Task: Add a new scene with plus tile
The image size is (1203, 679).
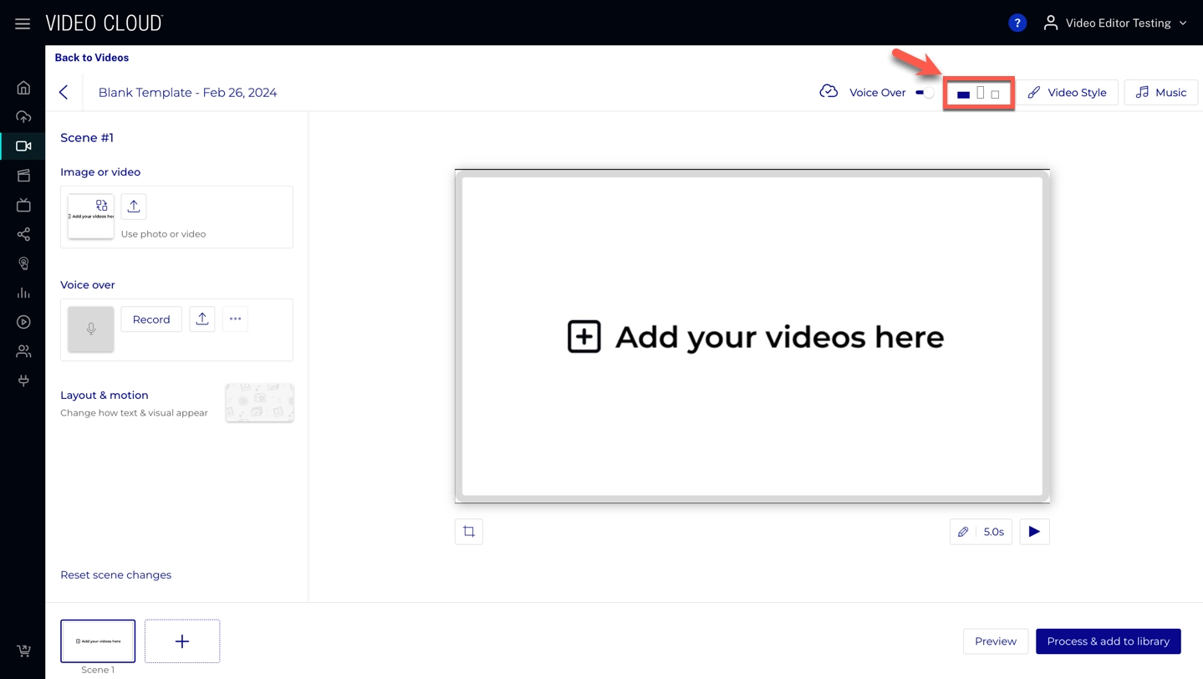Action: tap(182, 641)
